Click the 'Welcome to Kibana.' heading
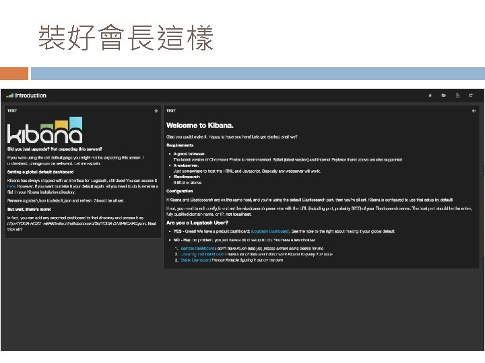The image size is (485, 363). click(x=200, y=125)
